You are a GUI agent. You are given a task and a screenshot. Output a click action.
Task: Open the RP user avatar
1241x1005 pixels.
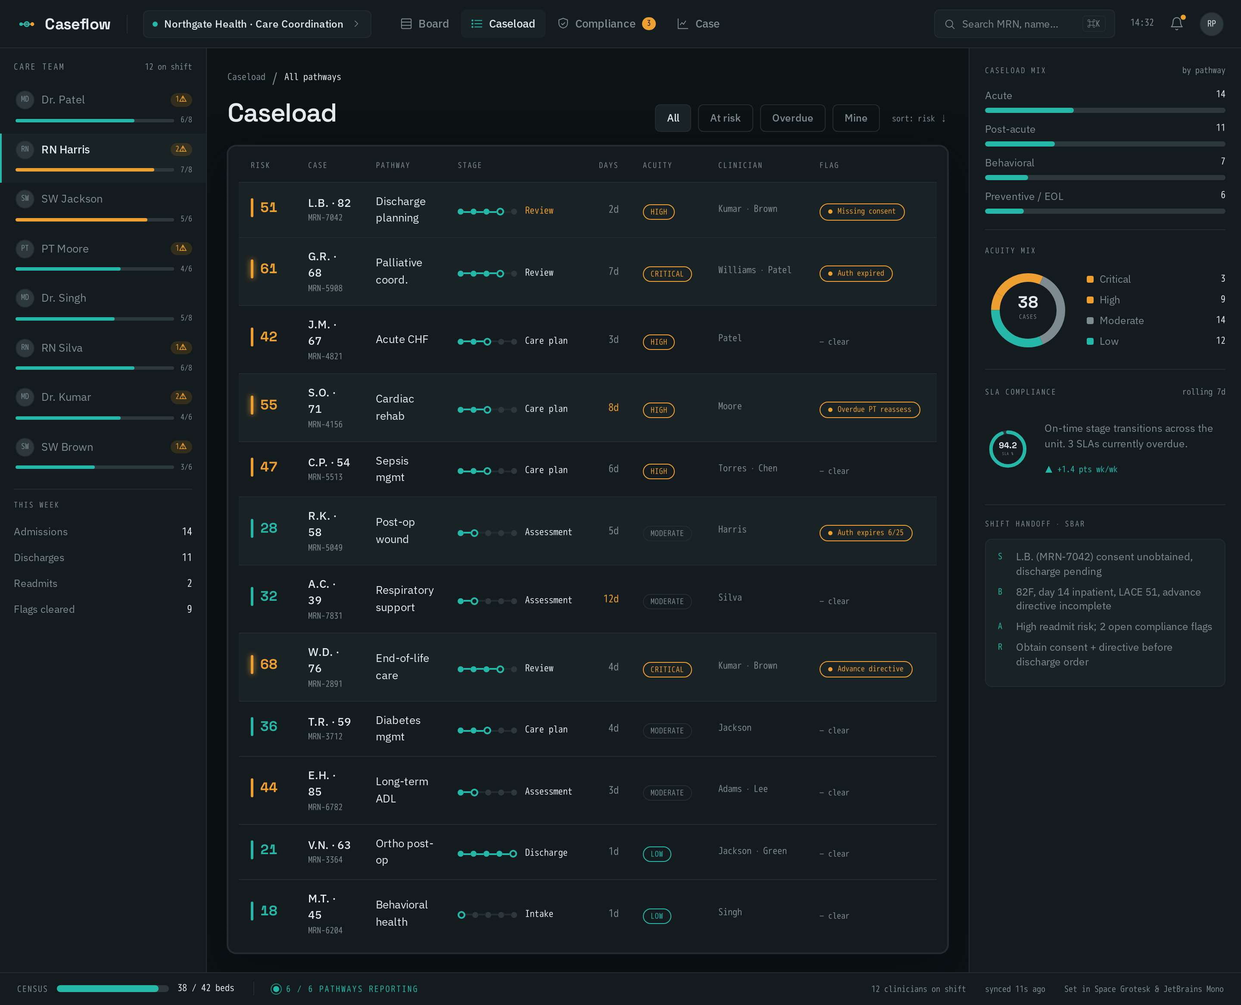coord(1211,24)
